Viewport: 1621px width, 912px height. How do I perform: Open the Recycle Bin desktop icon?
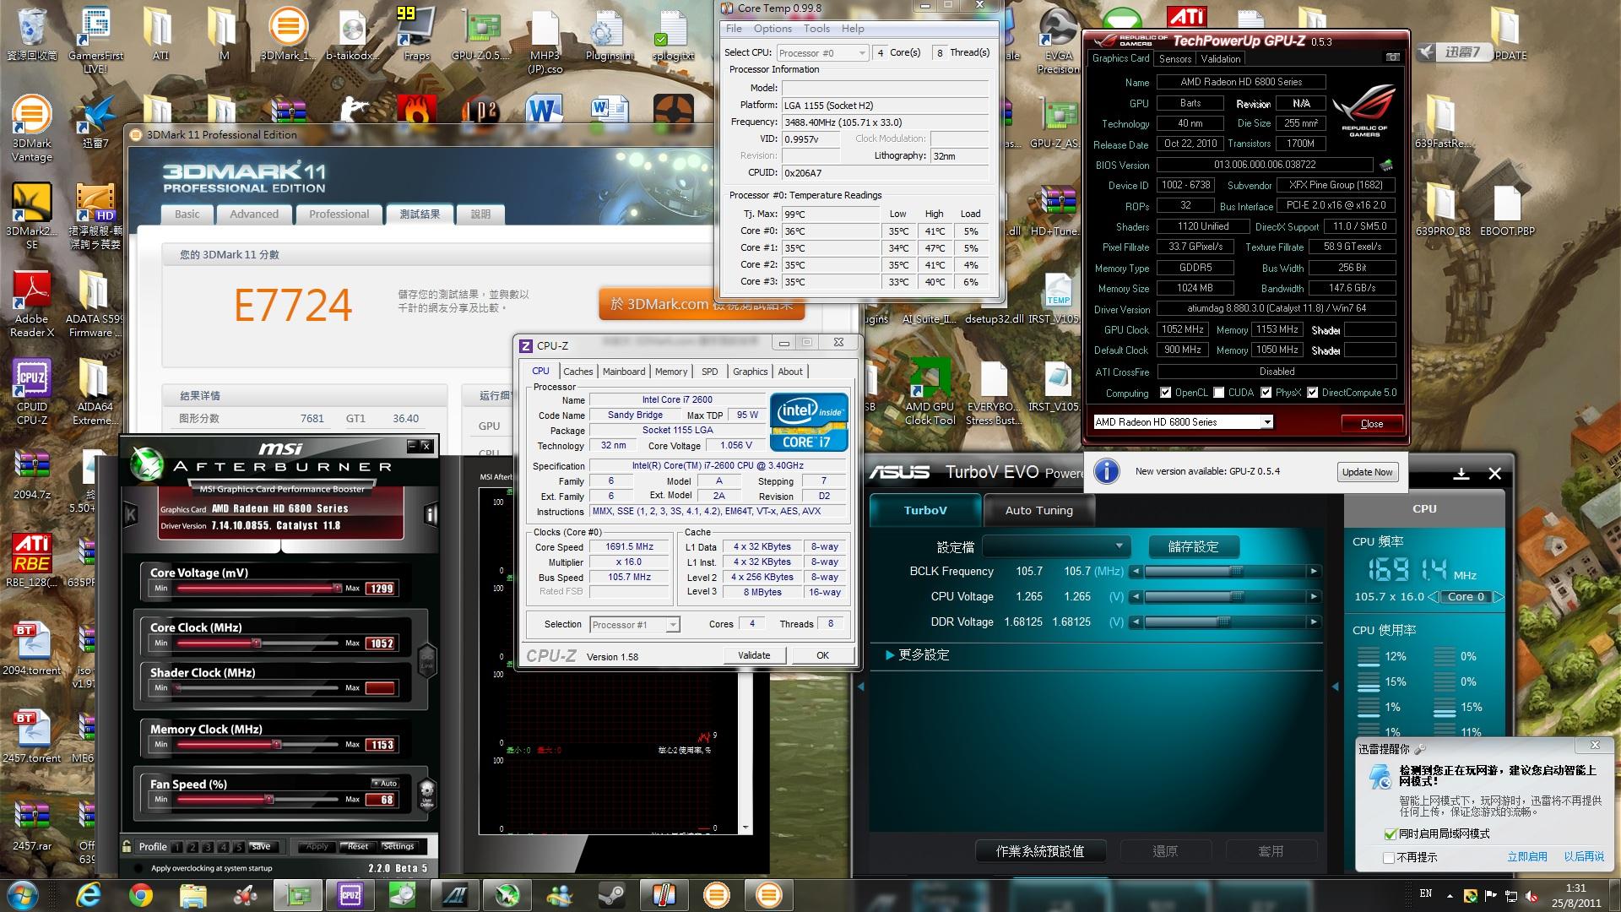[32, 34]
